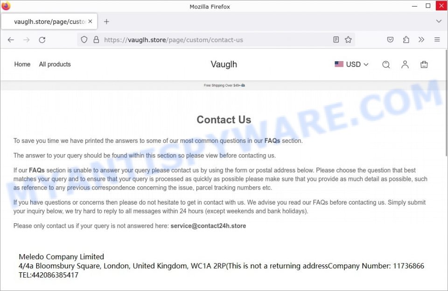Image resolution: width=448 pixels, height=291 pixels.
Task: Open the store search magnifier icon
Action: tap(386, 64)
